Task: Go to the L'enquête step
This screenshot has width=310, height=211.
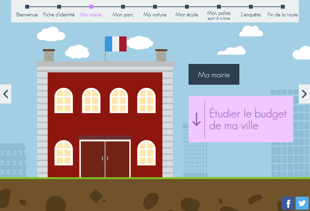Action: 251,15
